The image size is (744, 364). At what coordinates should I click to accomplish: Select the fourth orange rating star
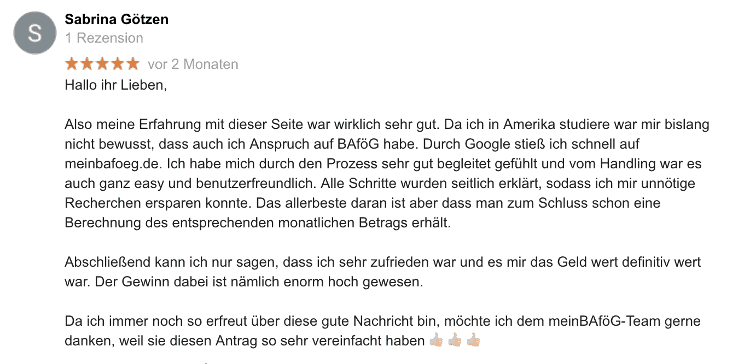(x=118, y=64)
